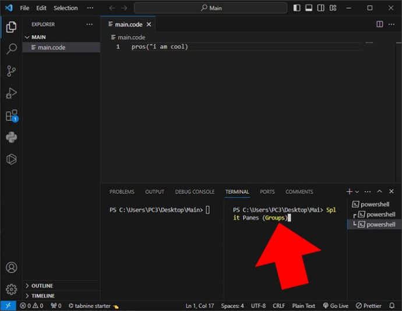Close the main.code editor tab

[x=149, y=24]
